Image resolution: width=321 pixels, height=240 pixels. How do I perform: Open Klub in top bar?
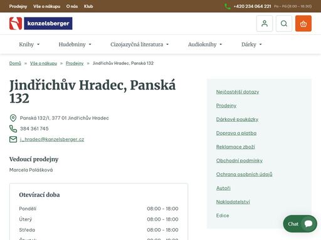point(88,6)
